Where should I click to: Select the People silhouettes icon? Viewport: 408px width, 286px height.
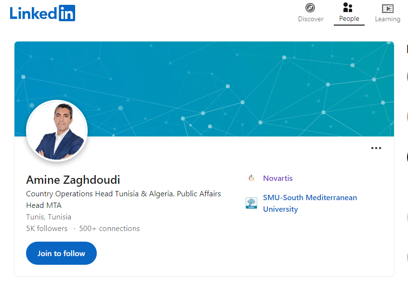(x=348, y=8)
